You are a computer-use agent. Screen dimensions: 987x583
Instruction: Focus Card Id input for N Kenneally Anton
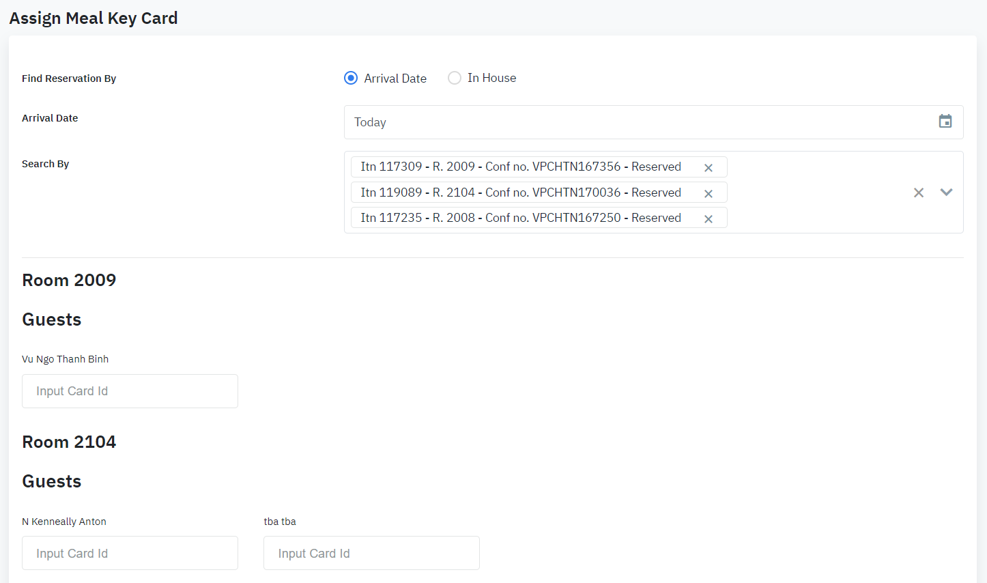130,553
